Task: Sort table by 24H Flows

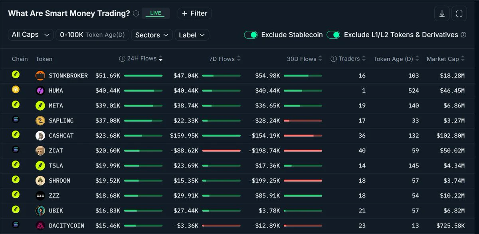Action: [160, 59]
